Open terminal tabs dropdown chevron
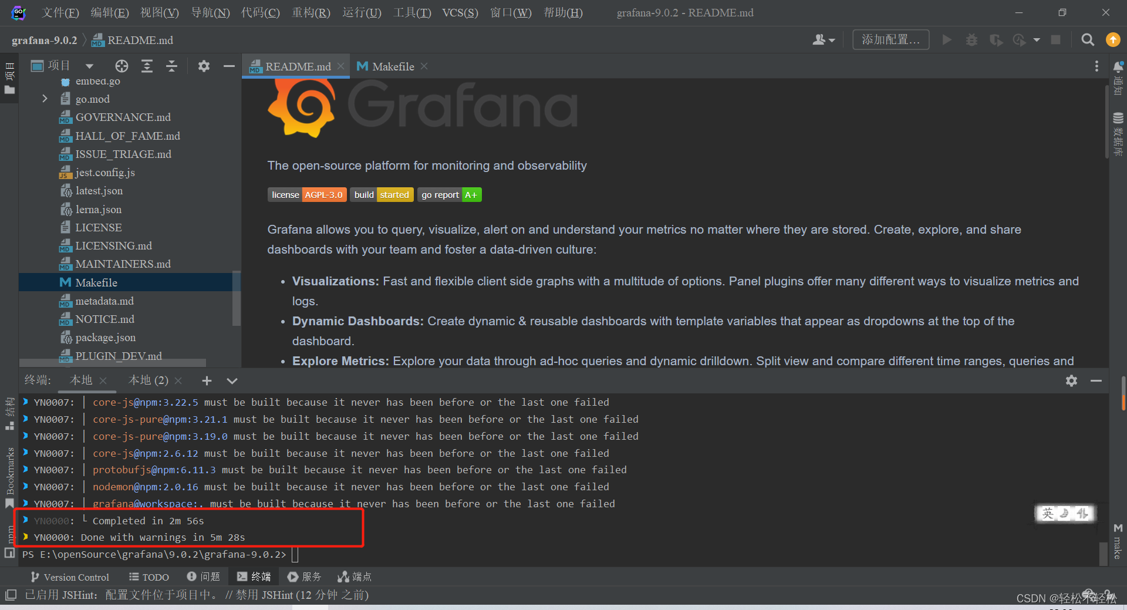The image size is (1127, 610). [232, 380]
